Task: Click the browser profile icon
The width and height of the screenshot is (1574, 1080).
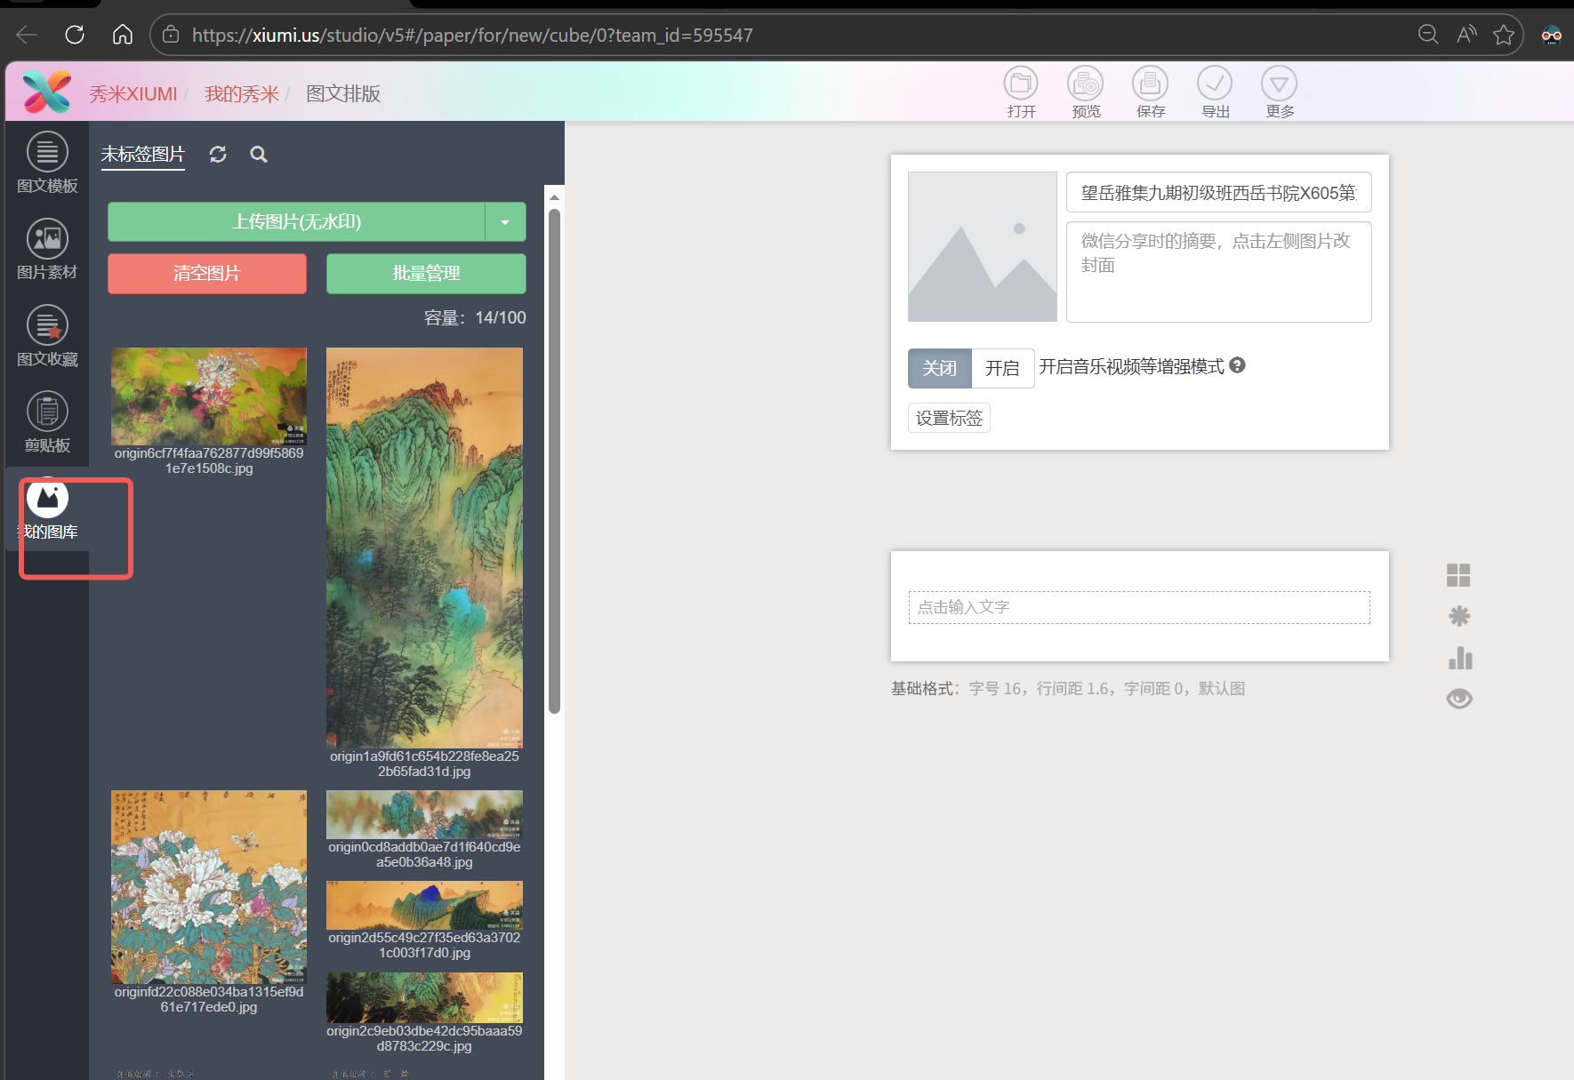Action: (1552, 35)
